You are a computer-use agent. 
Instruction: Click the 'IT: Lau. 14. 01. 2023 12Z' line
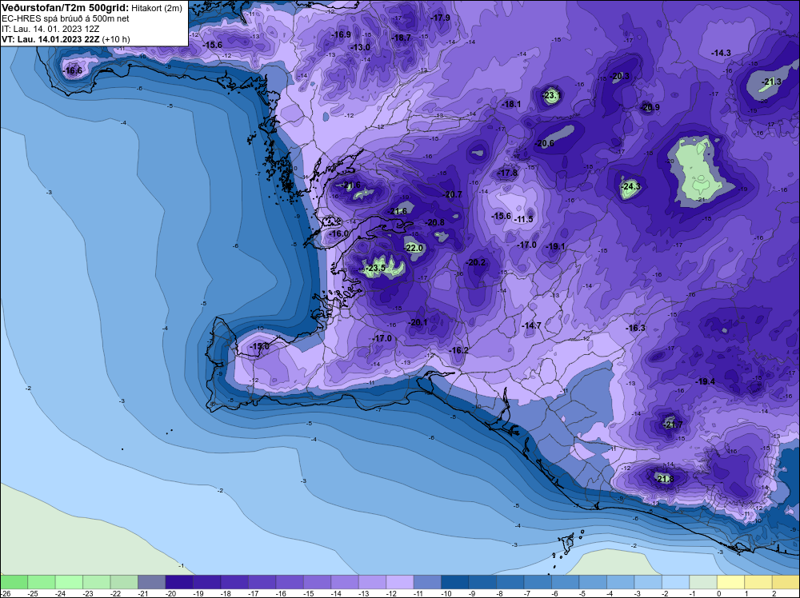[x=50, y=29]
